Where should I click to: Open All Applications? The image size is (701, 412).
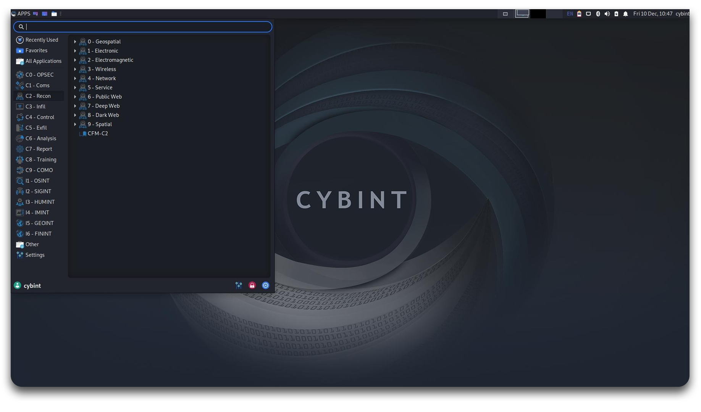pos(43,61)
